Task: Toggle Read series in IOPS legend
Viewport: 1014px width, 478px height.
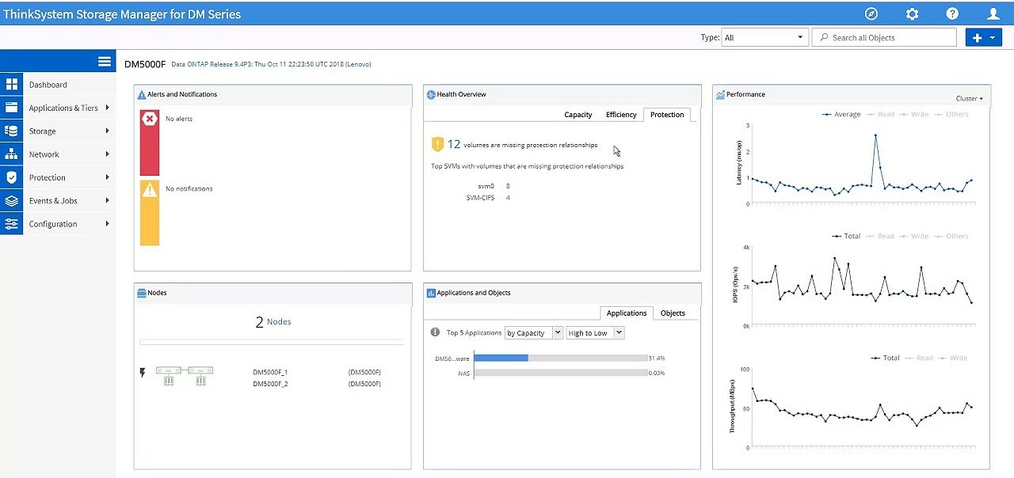Action: click(x=880, y=236)
